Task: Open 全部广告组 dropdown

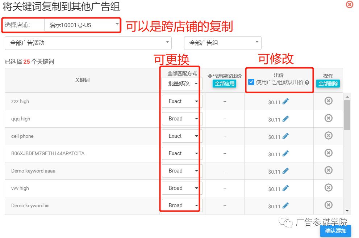Action: pyautogui.click(x=223, y=43)
